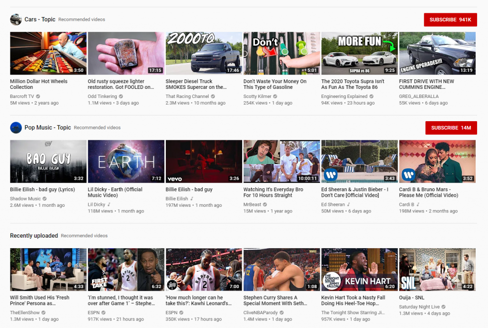Open the Cars - Topic channel avatar

click(x=16, y=19)
